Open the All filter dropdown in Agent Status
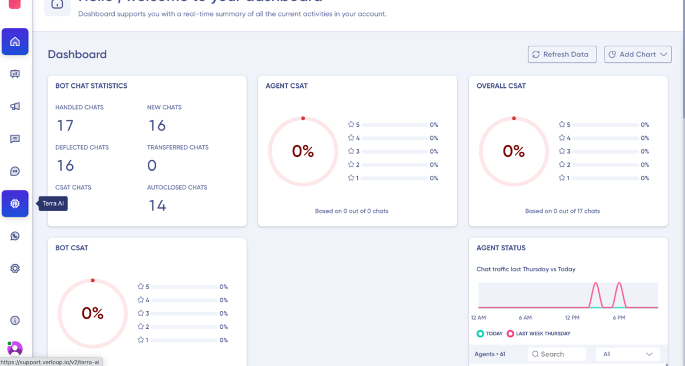The width and height of the screenshot is (685, 366). (627, 354)
